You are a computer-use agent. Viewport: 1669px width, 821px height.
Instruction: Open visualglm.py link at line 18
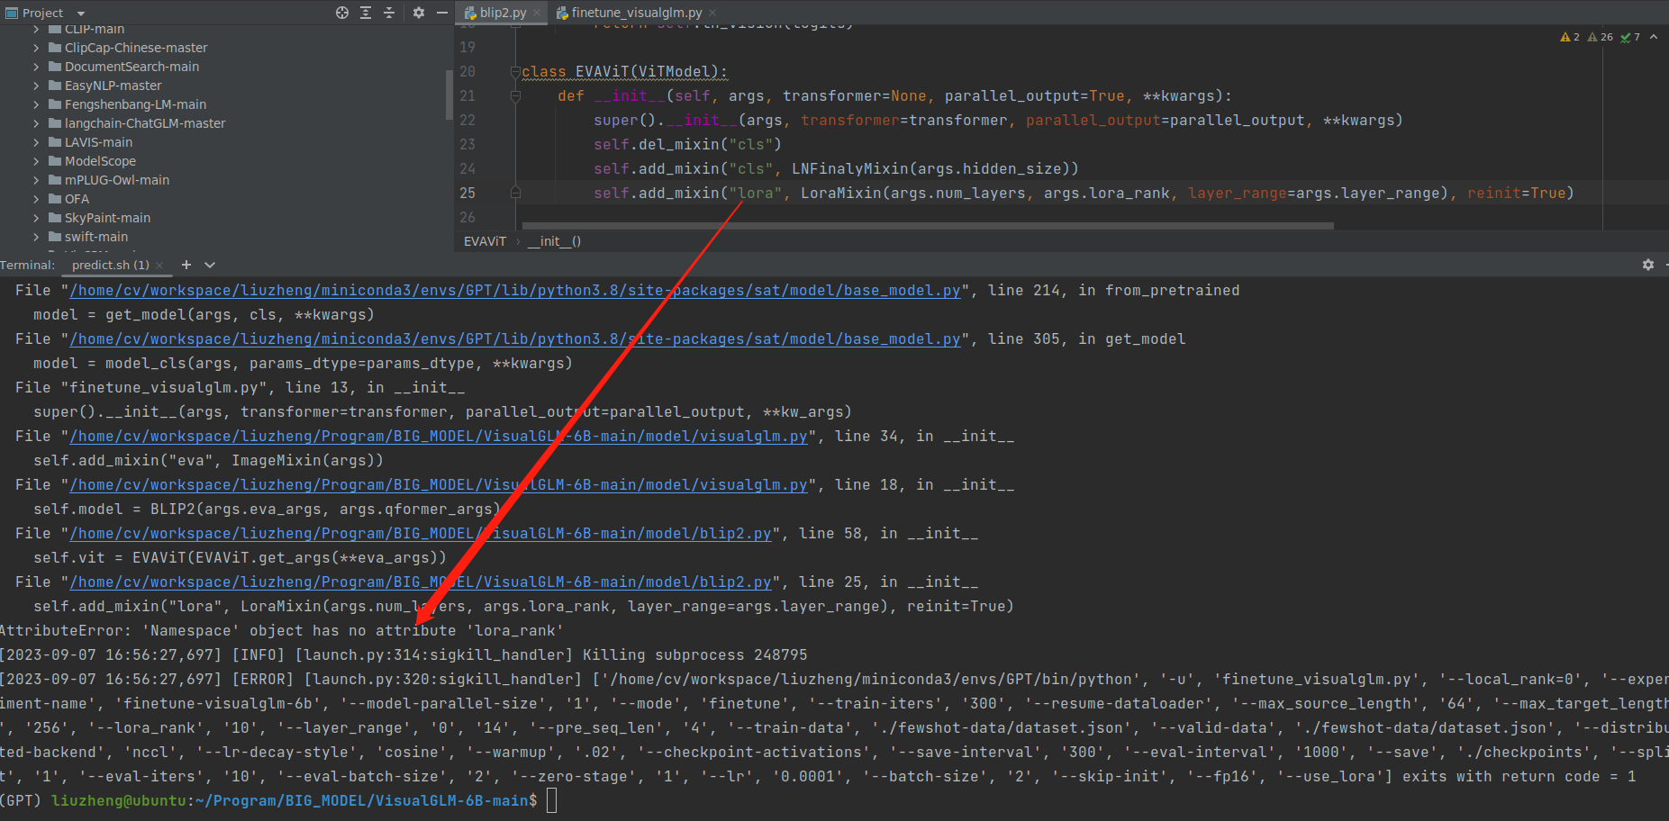pos(439,485)
